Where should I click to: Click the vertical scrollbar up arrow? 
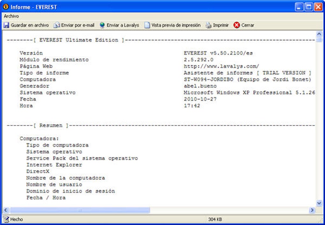pyautogui.click(x=319, y=33)
